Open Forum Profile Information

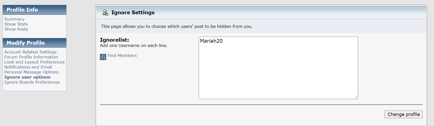(31, 57)
